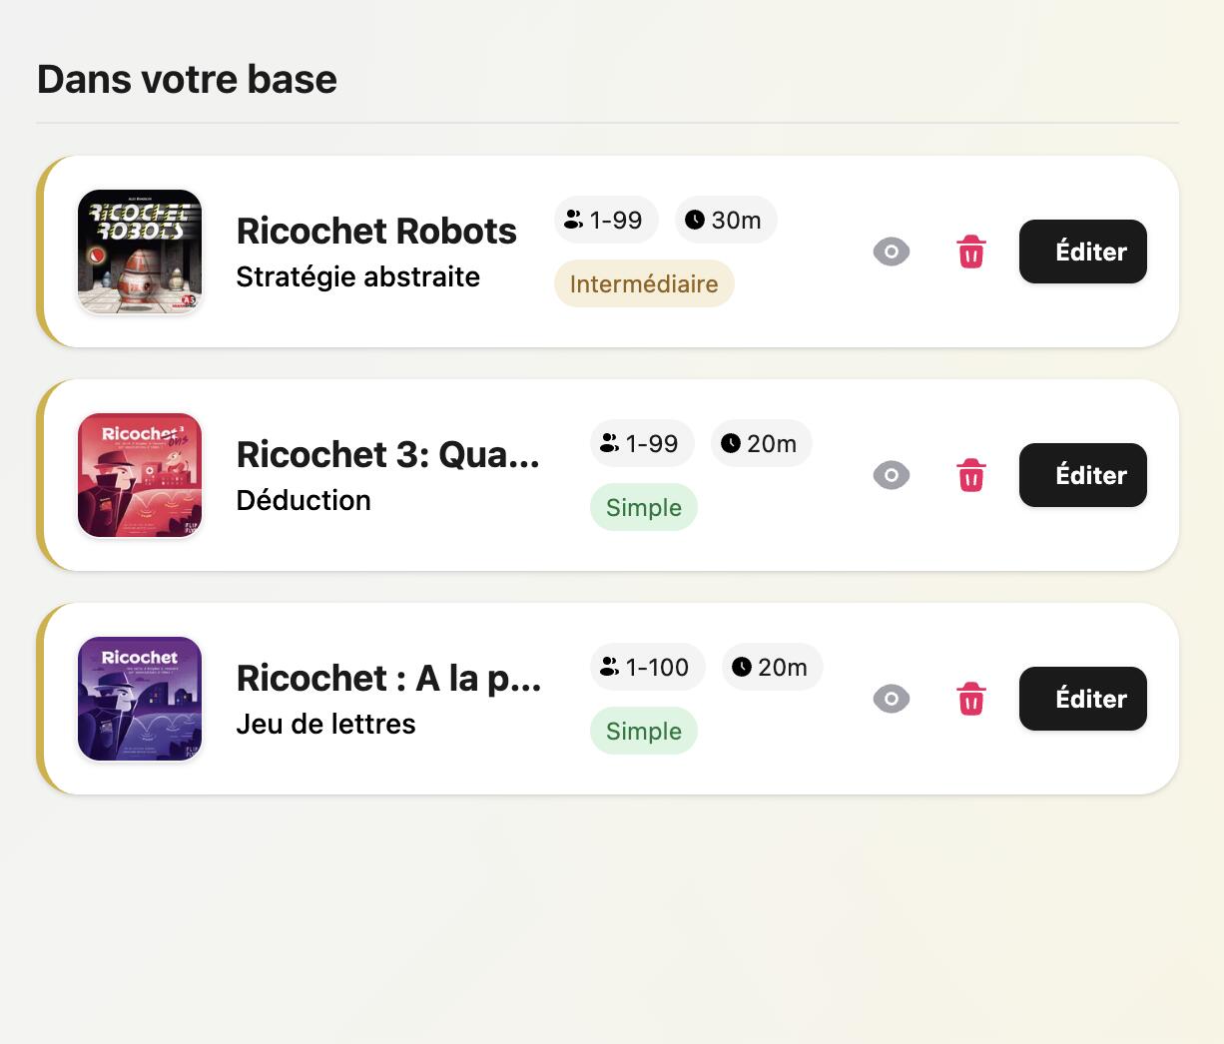Delete the Ricochet Robots game entry

point(971,252)
